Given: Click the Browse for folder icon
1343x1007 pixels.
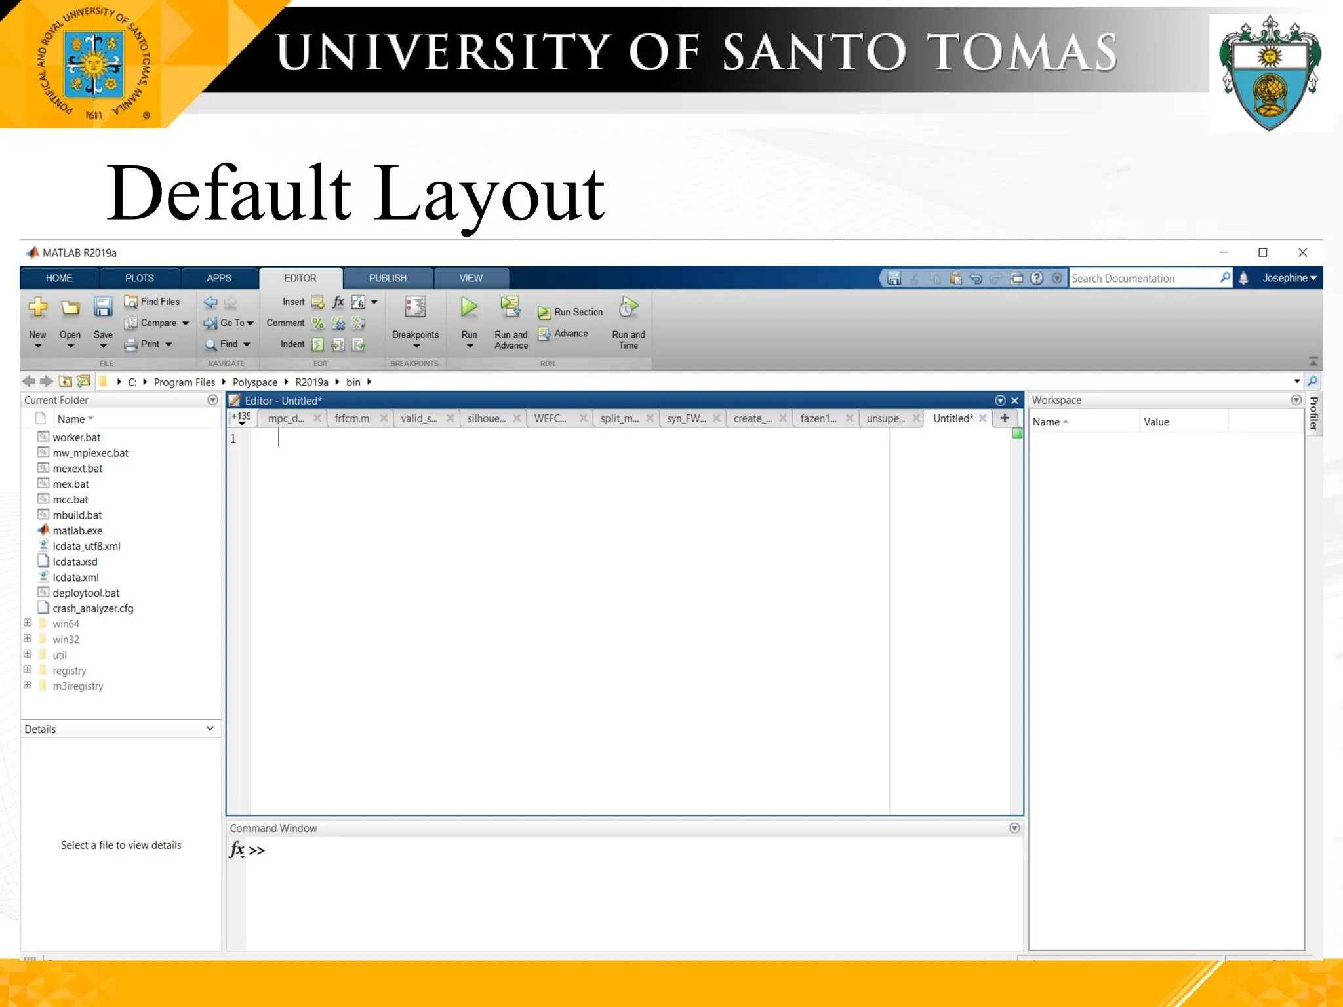Looking at the screenshot, I should pos(83,382).
